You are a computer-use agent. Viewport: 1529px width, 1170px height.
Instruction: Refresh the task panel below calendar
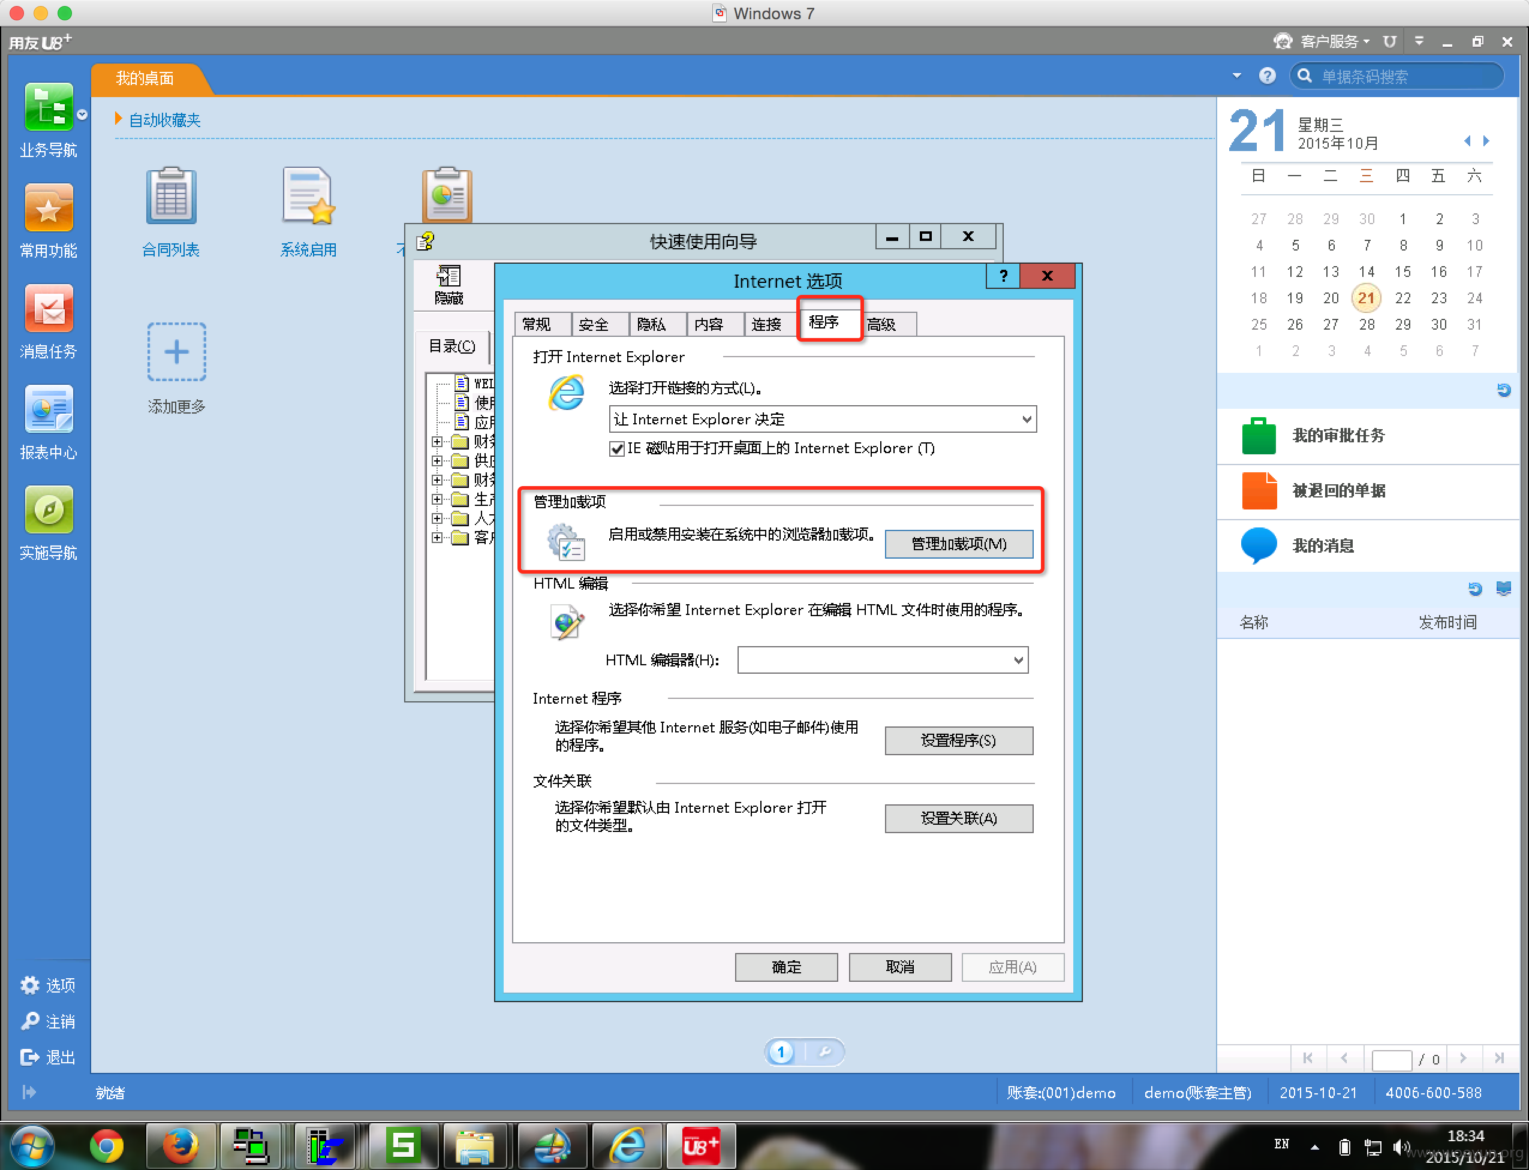1504,390
